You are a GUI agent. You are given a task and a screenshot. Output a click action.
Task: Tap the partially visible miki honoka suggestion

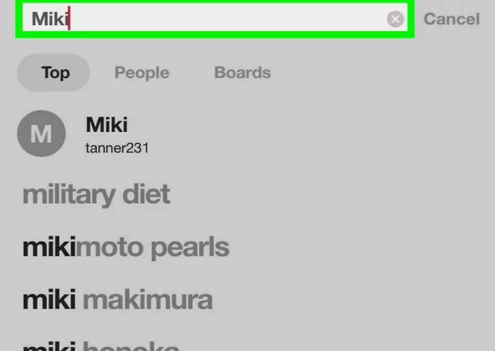pyautogui.click(x=101, y=346)
